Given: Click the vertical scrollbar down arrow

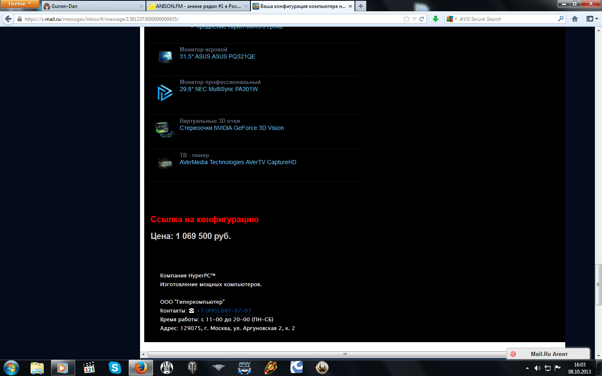Looking at the screenshot, I should pos(598,356).
